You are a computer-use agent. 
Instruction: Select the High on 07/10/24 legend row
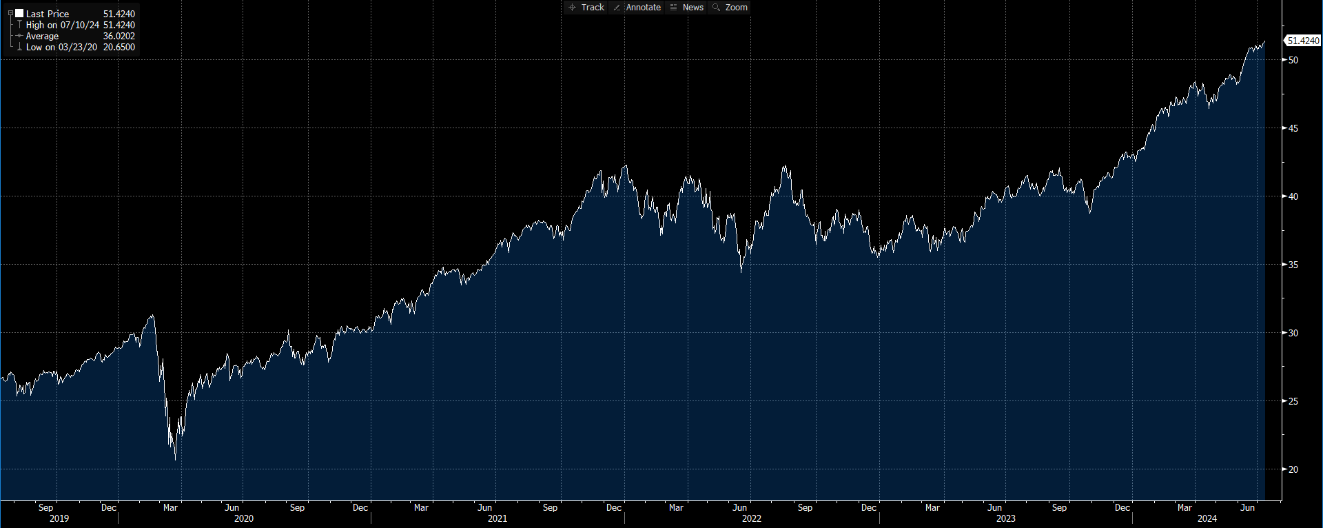(x=76, y=25)
